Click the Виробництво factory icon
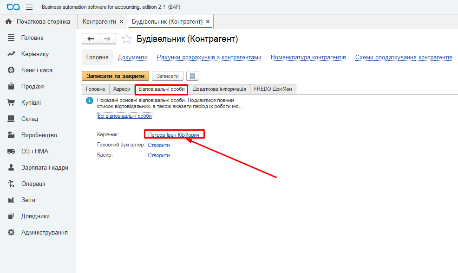 [x=11, y=135]
